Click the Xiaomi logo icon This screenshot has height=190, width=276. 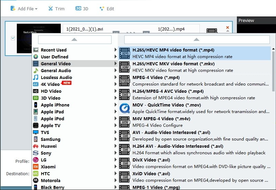36,167
